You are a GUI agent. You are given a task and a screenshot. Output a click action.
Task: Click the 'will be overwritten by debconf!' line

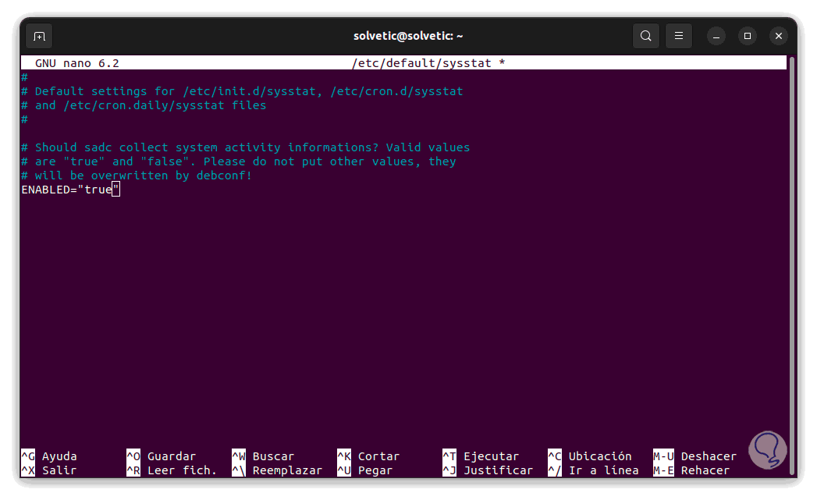[x=137, y=176]
